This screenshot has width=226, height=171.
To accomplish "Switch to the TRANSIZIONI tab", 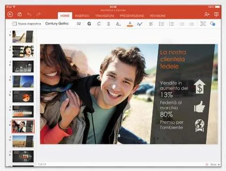I will (x=105, y=16).
